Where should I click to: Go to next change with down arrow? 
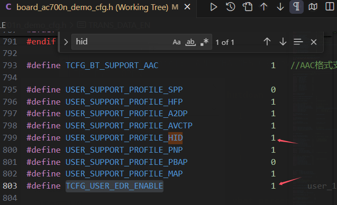(280, 7)
